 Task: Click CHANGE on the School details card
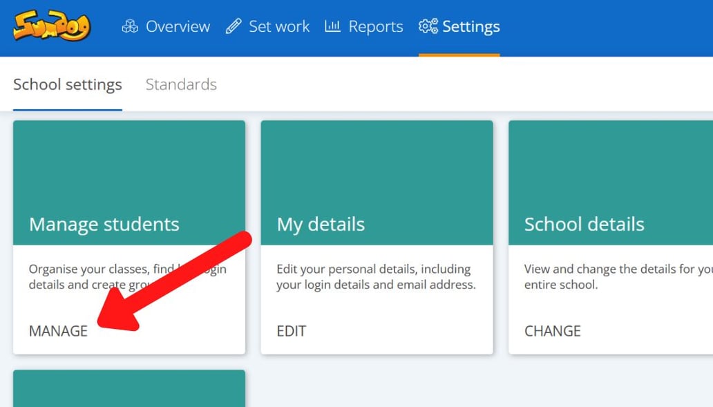pos(552,331)
